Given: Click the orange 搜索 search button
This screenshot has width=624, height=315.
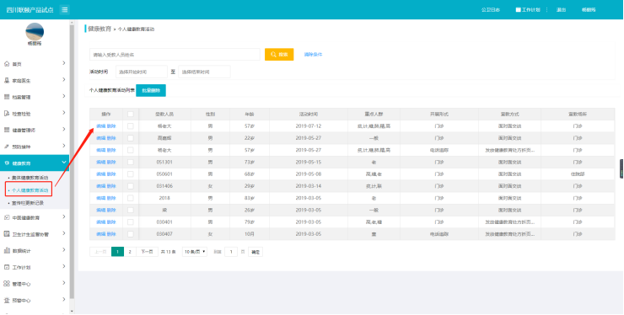Looking at the screenshot, I should point(279,55).
